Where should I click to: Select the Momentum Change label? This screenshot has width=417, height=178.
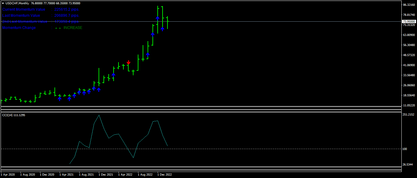[x=19, y=28]
